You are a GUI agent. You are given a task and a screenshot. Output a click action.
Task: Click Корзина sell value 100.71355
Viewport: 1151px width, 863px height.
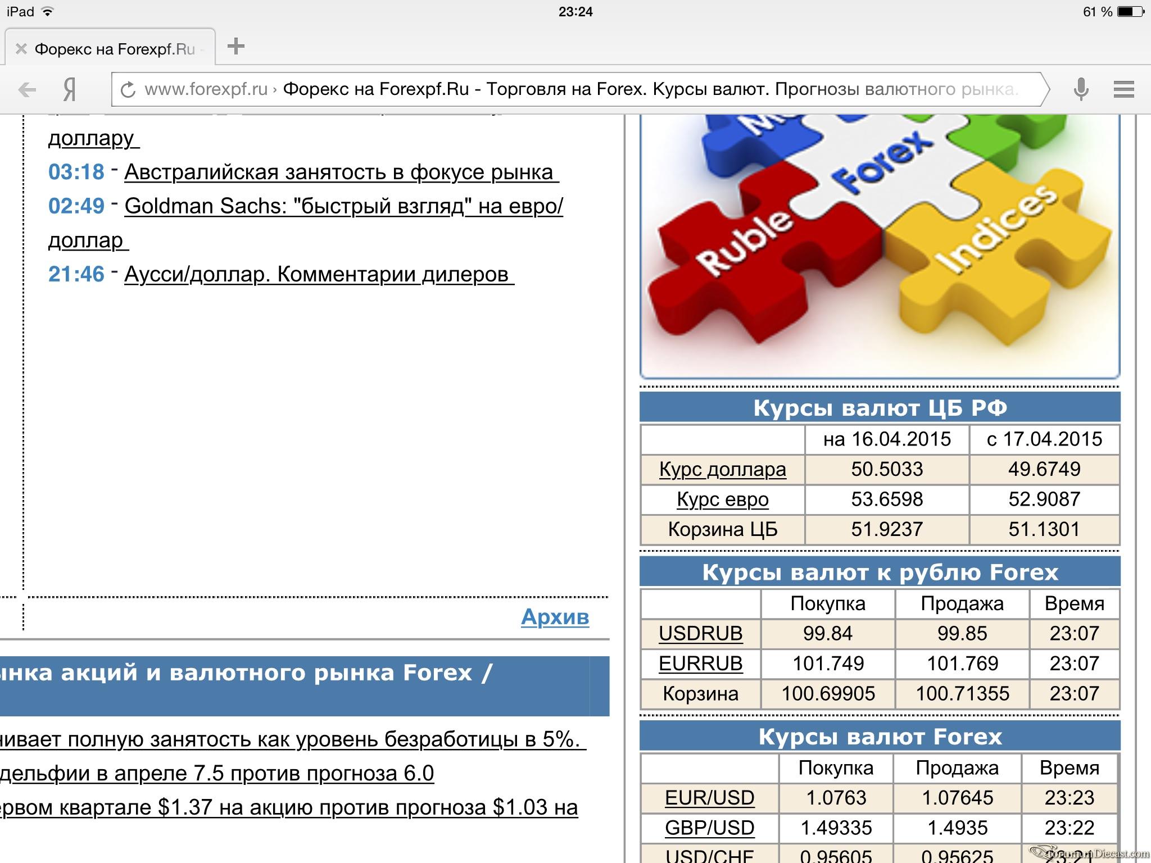click(x=962, y=693)
